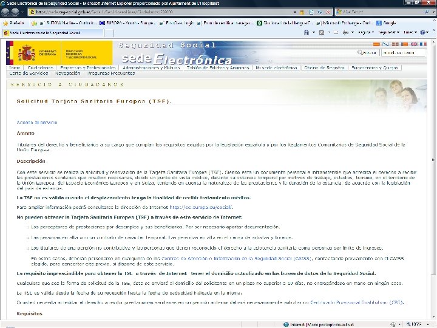Click the security lock icon in address bar

click(302, 12)
